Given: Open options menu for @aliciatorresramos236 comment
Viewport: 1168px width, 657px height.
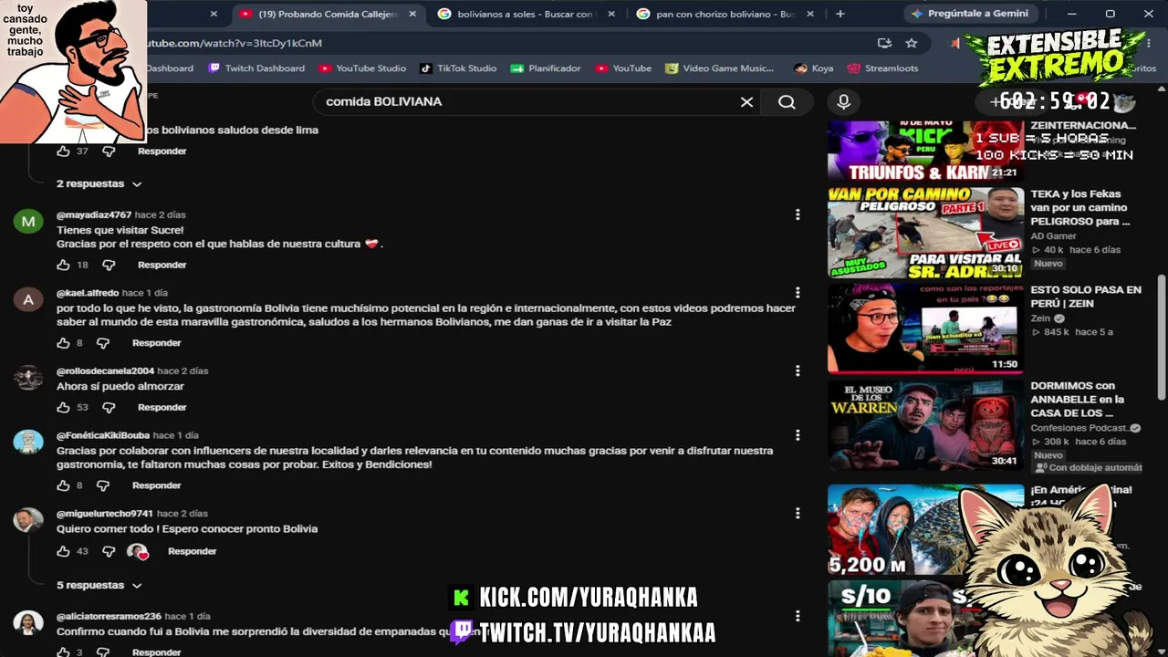Looking at the screenshot, I should point(798,616).
